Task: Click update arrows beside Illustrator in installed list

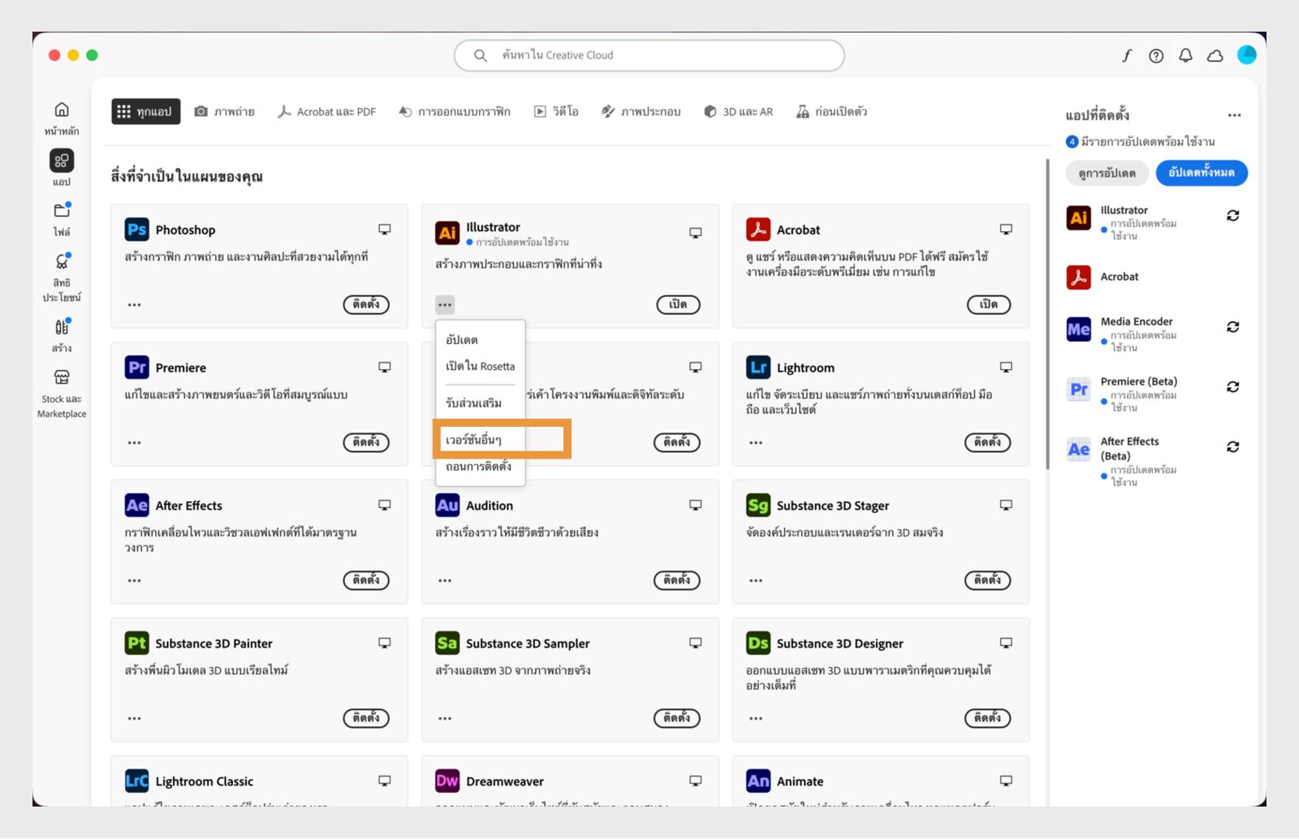Action: [x=1232, y=216]
